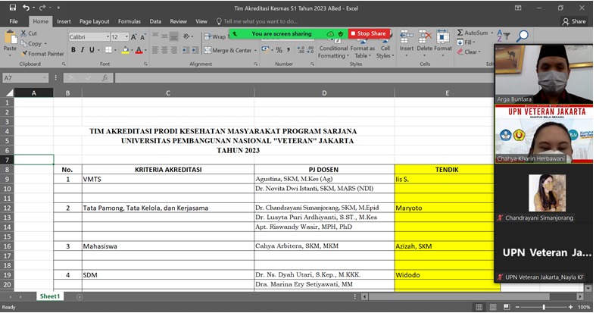Viewport: 596px width, 313px height.
Task: Open the Page Layout ribbon tab
Action: coord(95,21)
